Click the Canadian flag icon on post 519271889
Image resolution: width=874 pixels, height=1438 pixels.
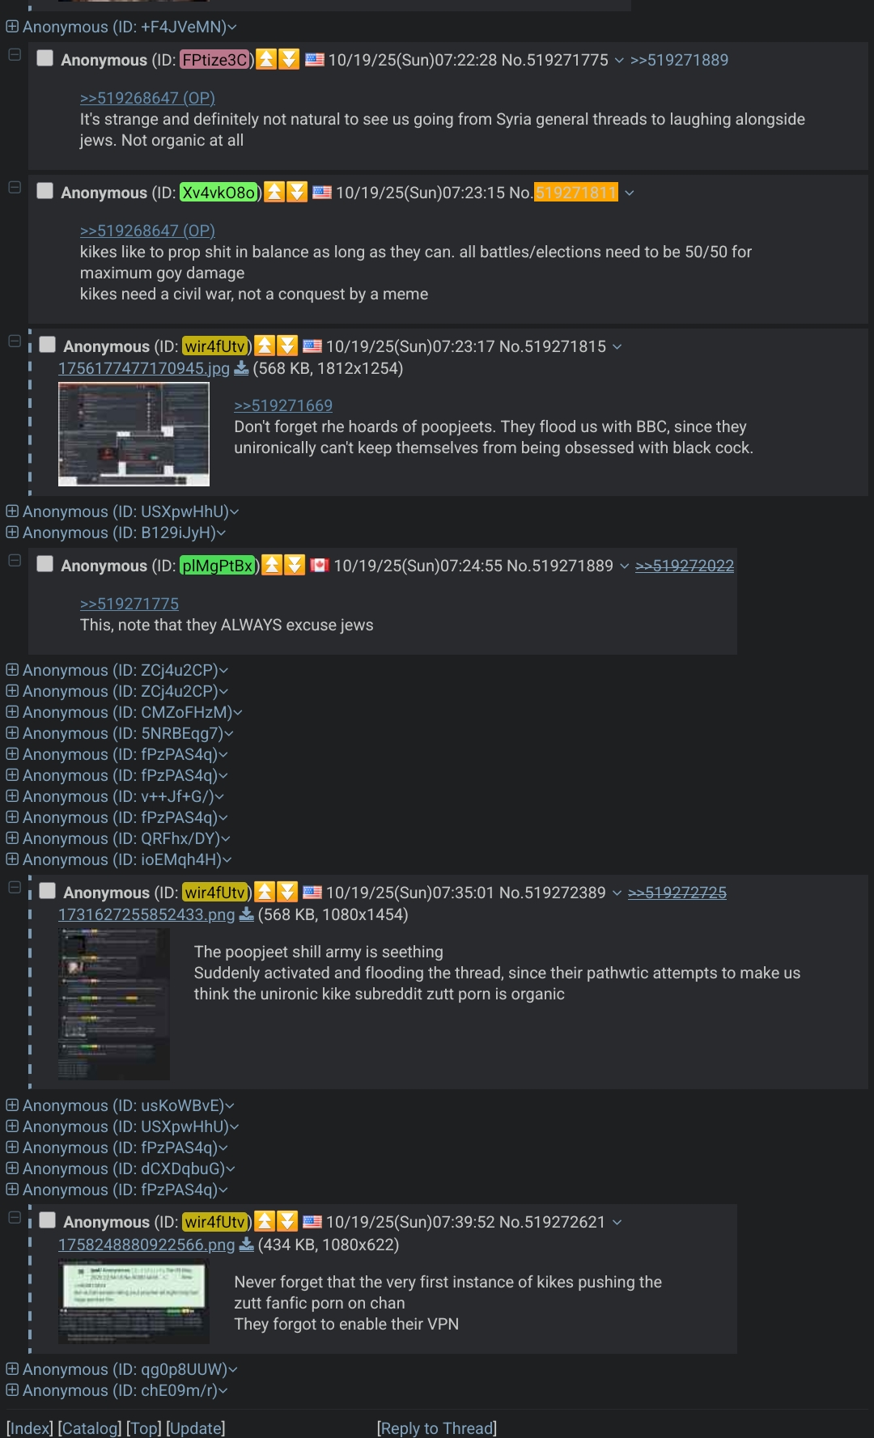(320, 565)
